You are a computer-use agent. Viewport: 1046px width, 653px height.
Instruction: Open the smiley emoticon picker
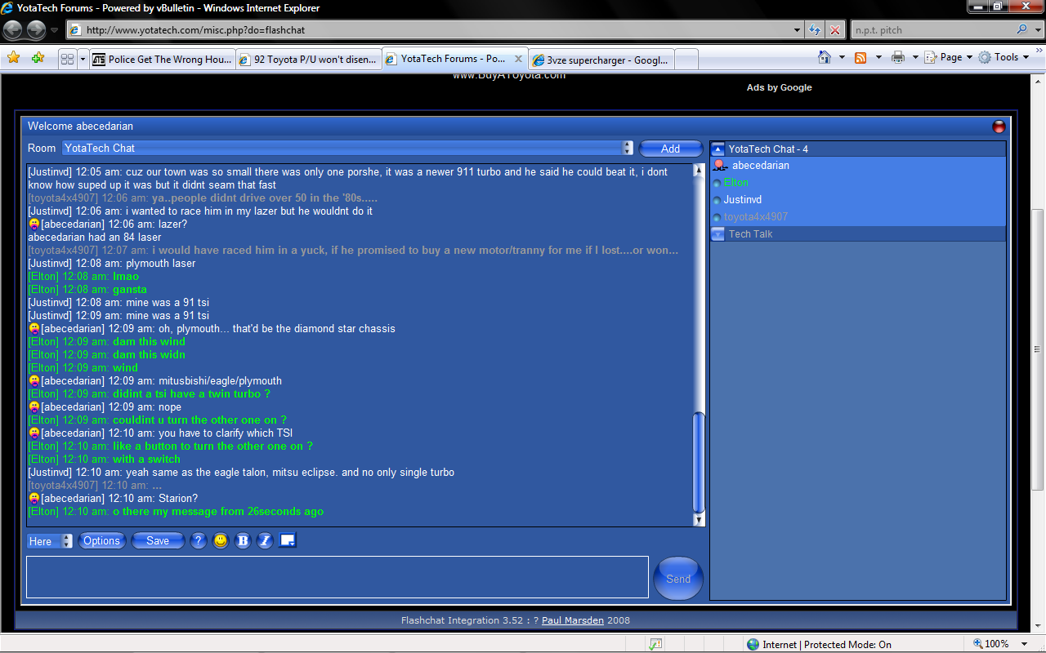pyautogui.click(x=221, y=540)
